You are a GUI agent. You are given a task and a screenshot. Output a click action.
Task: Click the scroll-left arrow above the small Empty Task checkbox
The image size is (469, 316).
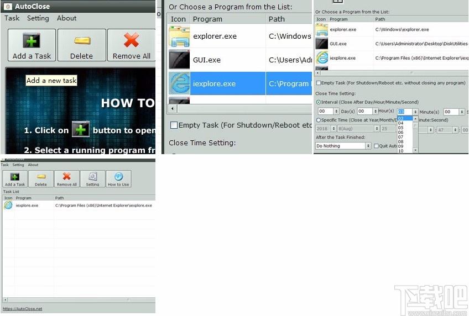point(318,72)
